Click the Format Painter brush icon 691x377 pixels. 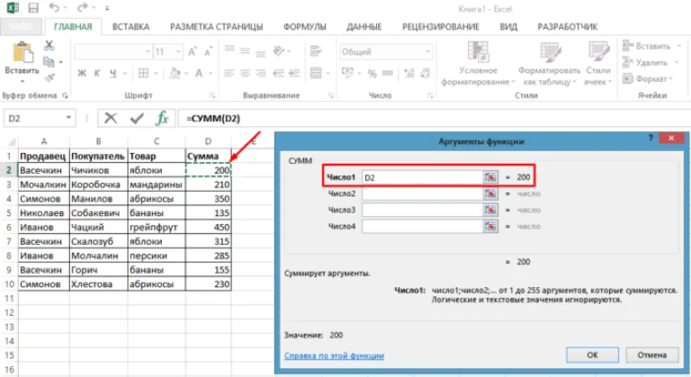(49, 78)
